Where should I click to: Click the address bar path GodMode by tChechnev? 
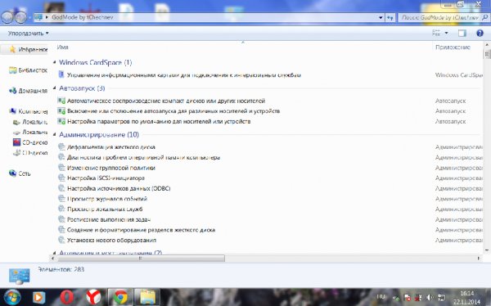coord(83,17)
